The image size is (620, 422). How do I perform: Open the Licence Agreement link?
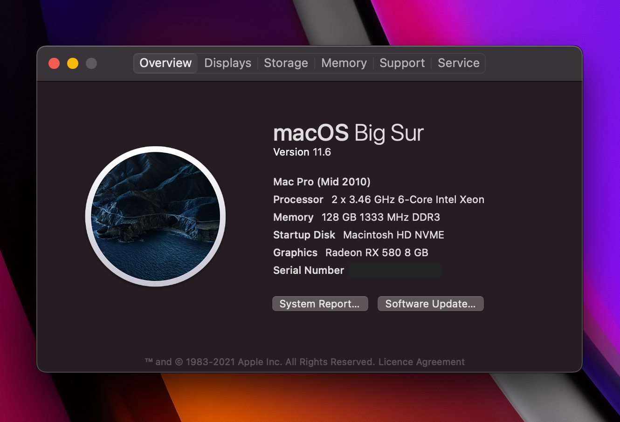tap(421, 362)
